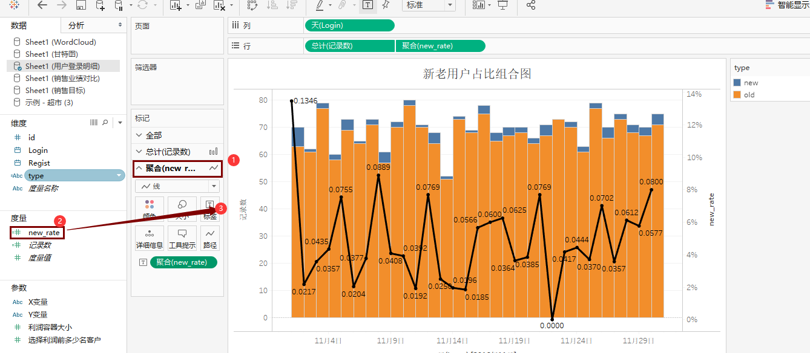Click the refresh/run update icon

(142, 5)
